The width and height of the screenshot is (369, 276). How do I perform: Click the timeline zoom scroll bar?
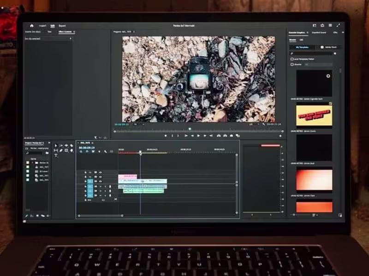click(101, 215)
